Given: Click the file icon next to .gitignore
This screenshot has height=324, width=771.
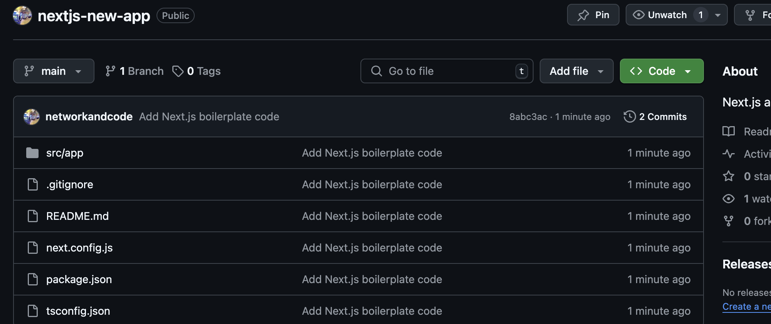Looking at the screenshot, I should point(33,184).
